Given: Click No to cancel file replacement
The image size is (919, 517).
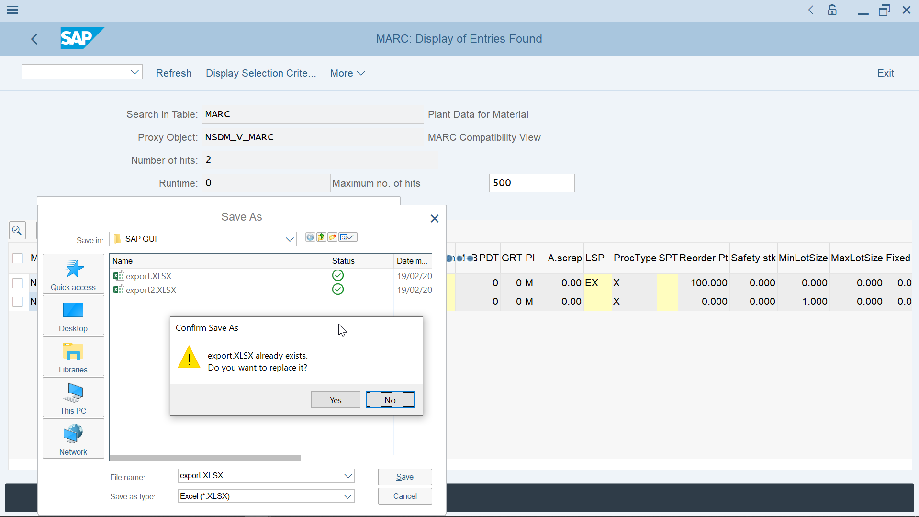Looking at the screenshot, I should (x=391, y=400).
